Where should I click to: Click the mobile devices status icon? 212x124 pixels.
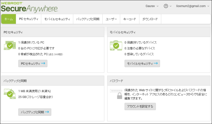[116, 45]
